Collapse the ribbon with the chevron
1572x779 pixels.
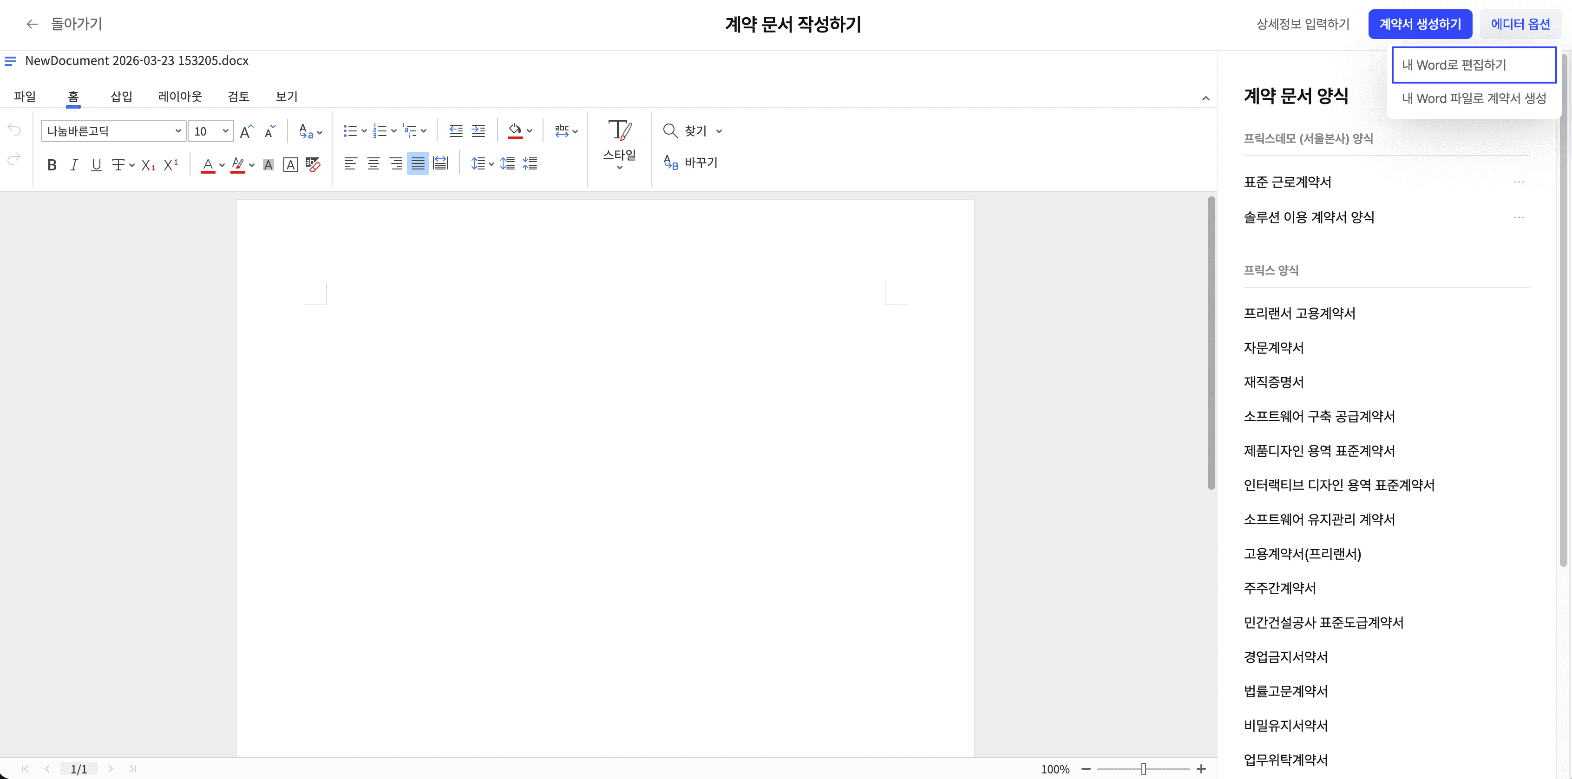click(x=1205, y=98)
